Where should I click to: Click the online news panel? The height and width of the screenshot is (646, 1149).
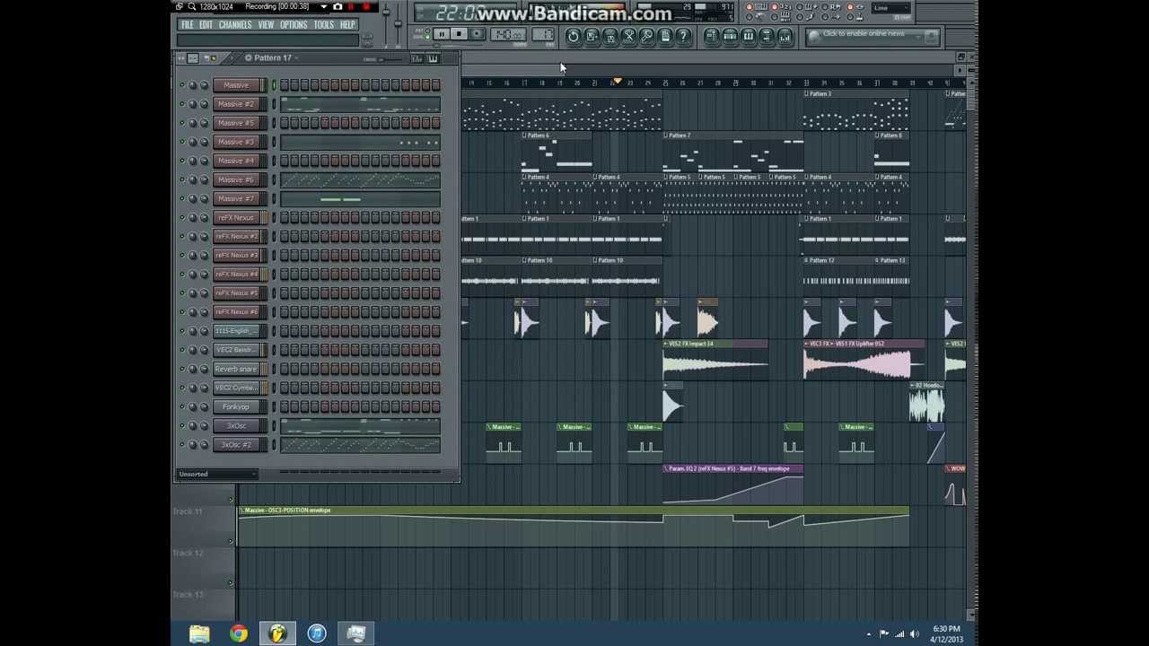coord(872,36)
